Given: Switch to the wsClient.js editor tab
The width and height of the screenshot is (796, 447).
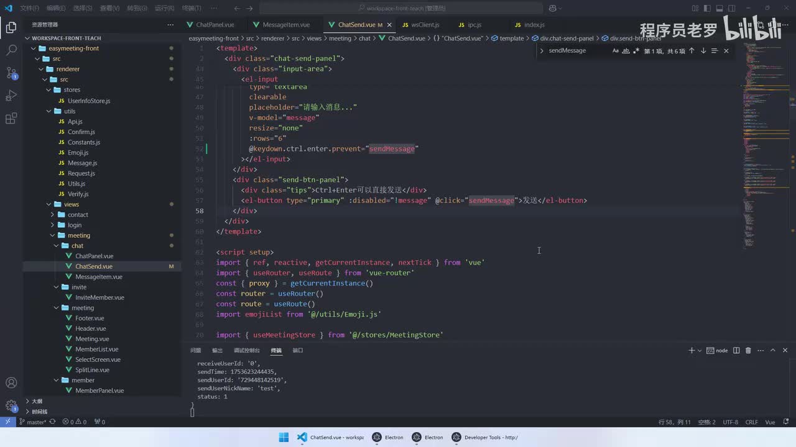Looking at the screenshot, I should click(425, 25).
